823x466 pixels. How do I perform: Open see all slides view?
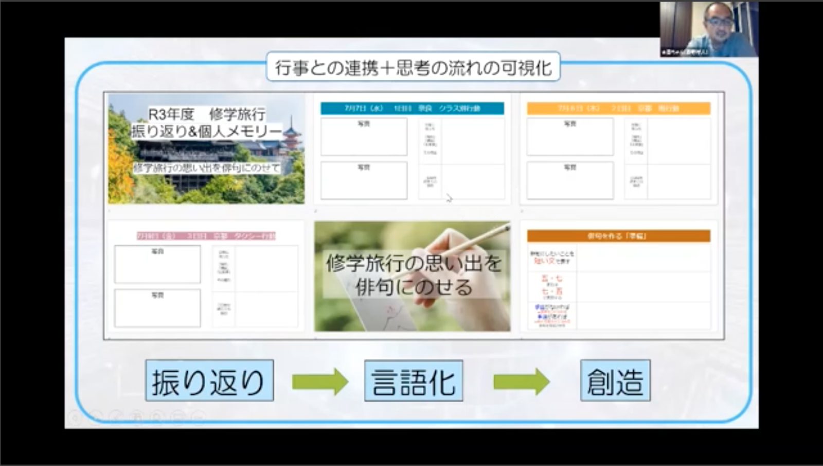(x=136, y=418)
